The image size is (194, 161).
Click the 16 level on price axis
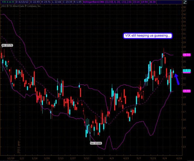pyautogui.click(x=184, y=120)
